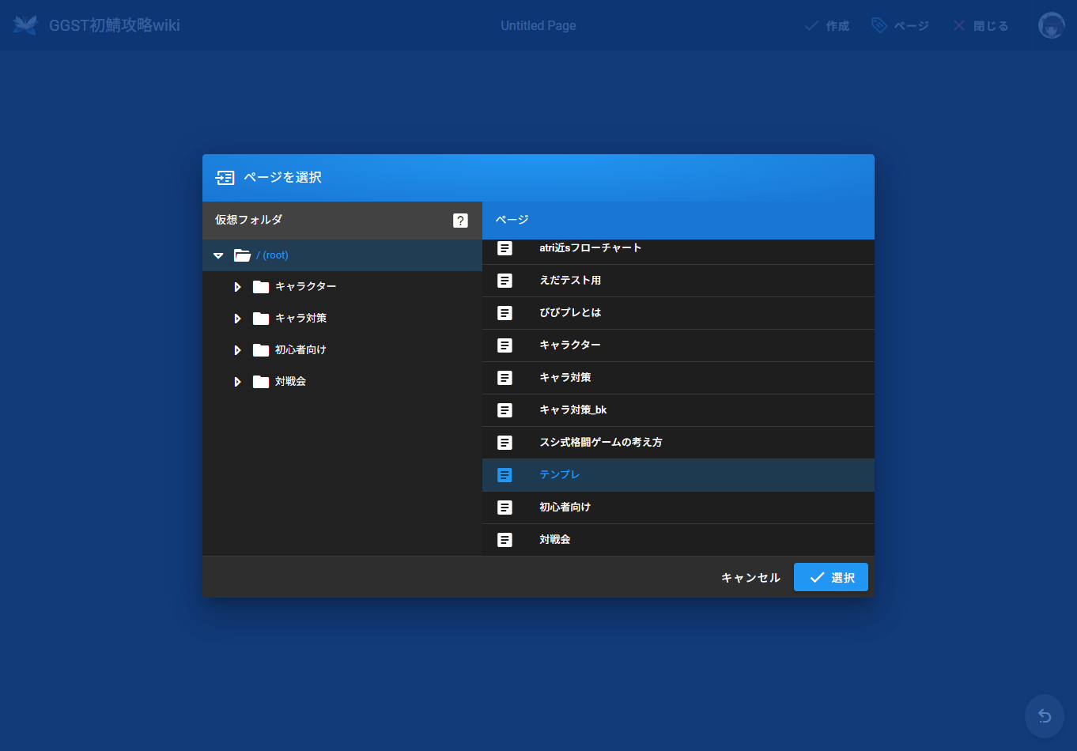Viewport: 1077px width, 751px height.
Task: Expand the 対戦会 folder arrow
Action: 237,382
